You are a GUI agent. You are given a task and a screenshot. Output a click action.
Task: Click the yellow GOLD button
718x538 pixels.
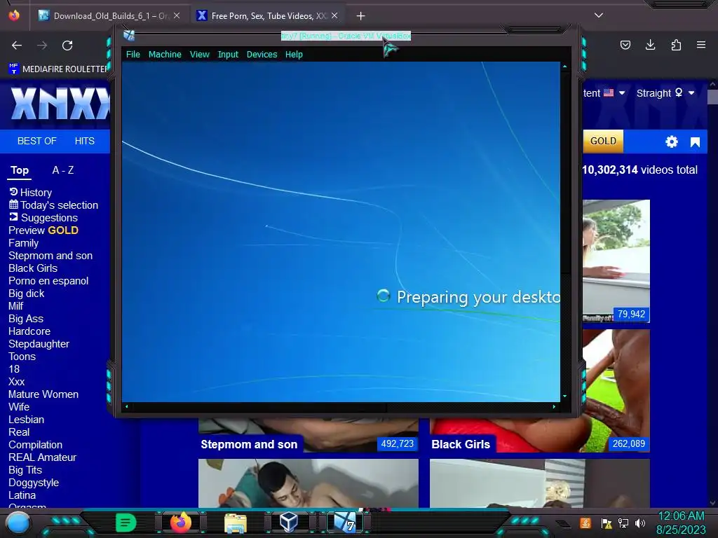pyautogui.click(x=603, y=141)
